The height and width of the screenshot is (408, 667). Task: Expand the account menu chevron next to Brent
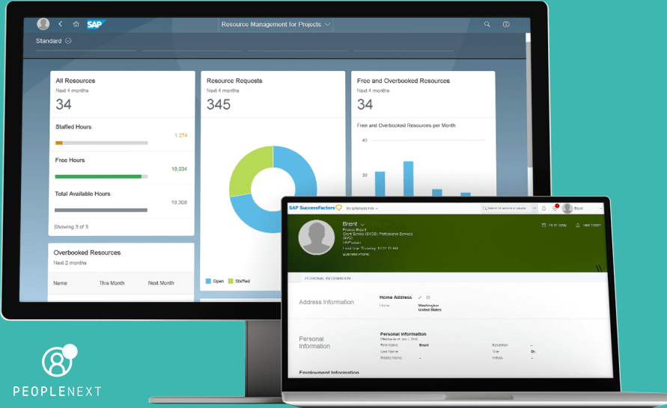(600, 208)
